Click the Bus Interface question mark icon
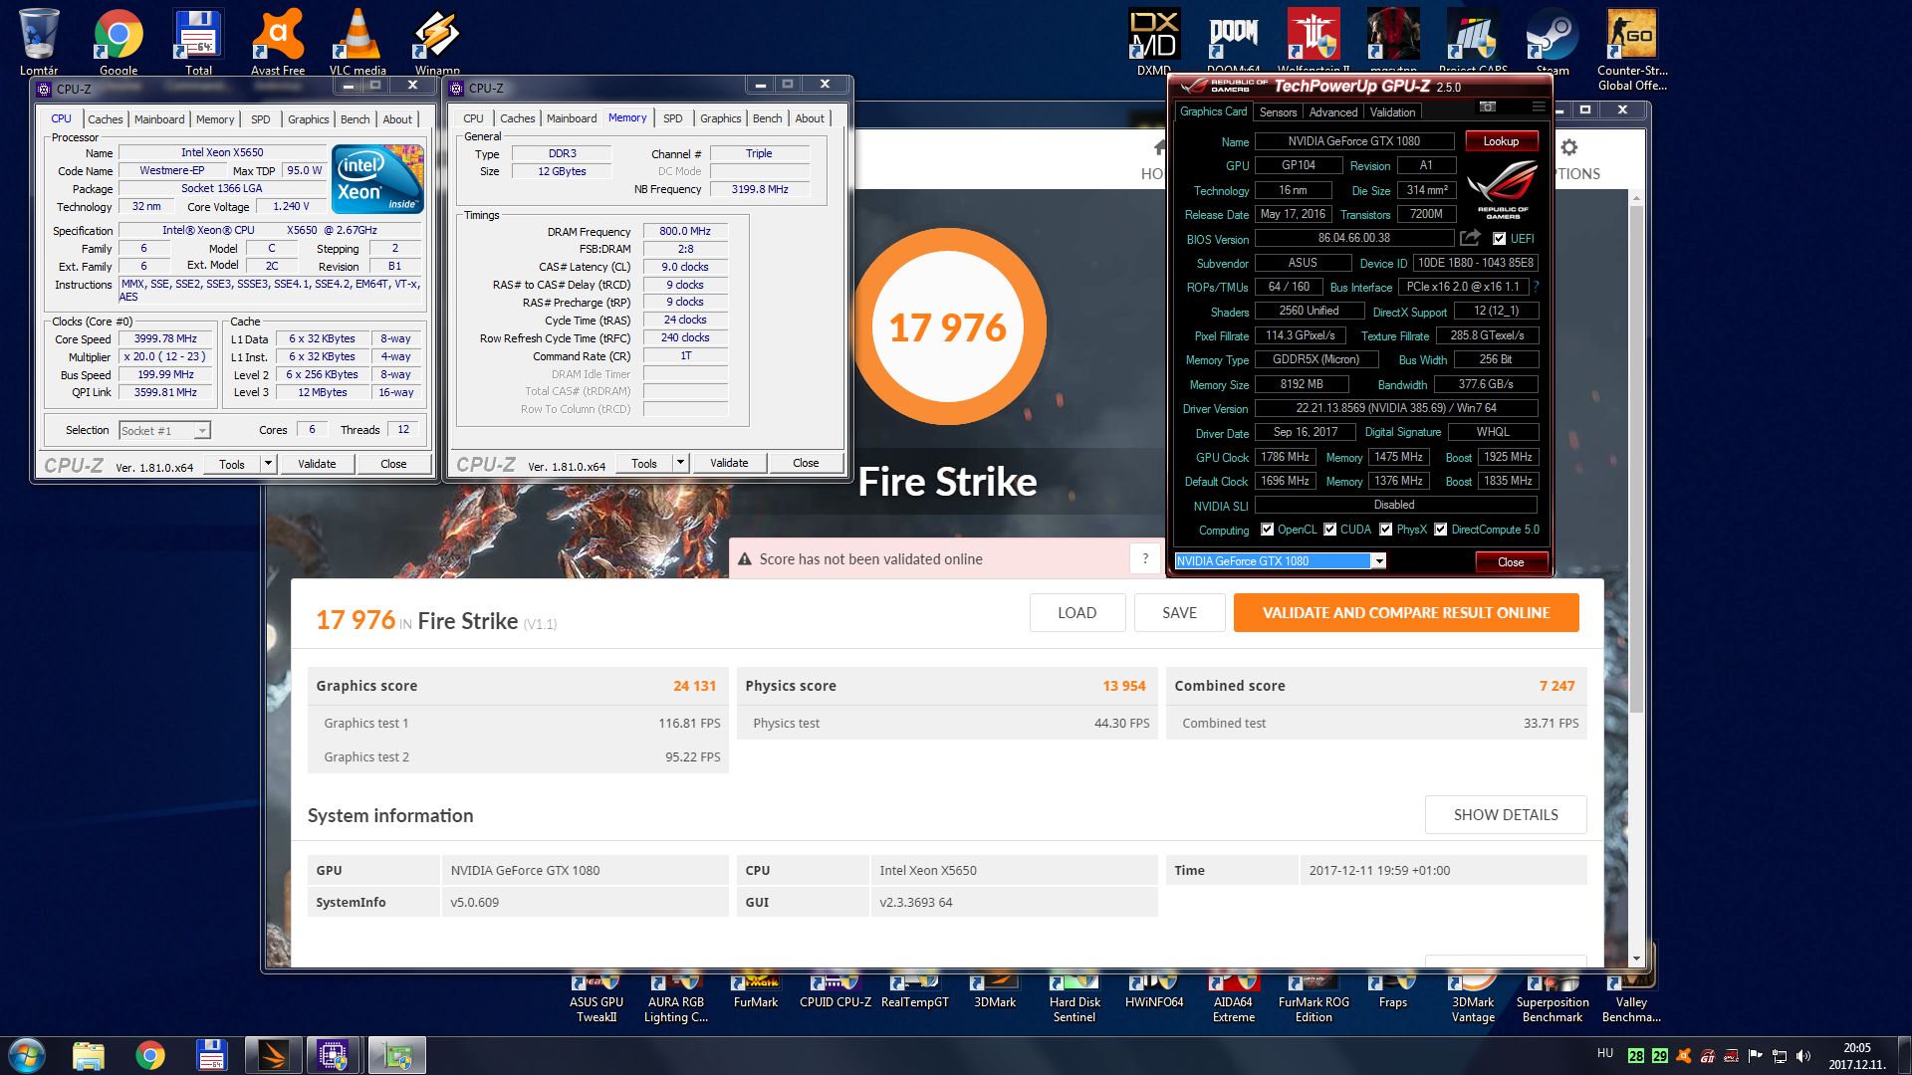 (1536, 287)
